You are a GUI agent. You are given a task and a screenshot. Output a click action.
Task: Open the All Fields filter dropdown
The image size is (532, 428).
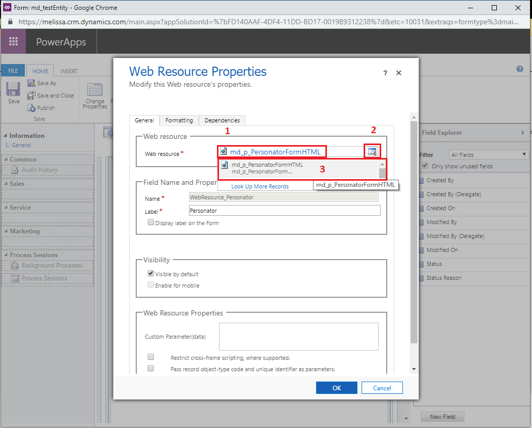tap(489, 155)
